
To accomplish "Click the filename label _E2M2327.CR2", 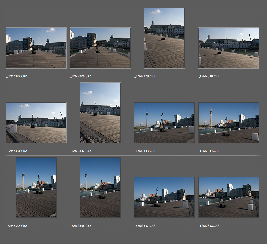I will 17,76.
